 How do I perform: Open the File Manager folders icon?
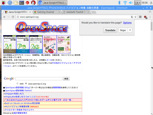point(16,3)
